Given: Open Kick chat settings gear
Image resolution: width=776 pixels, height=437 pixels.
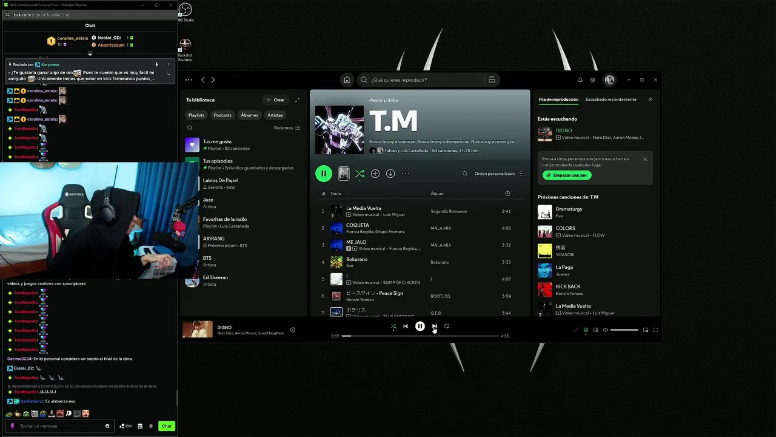Looking at the screenshot, I should pyautogui.click(x=151, y=426).
